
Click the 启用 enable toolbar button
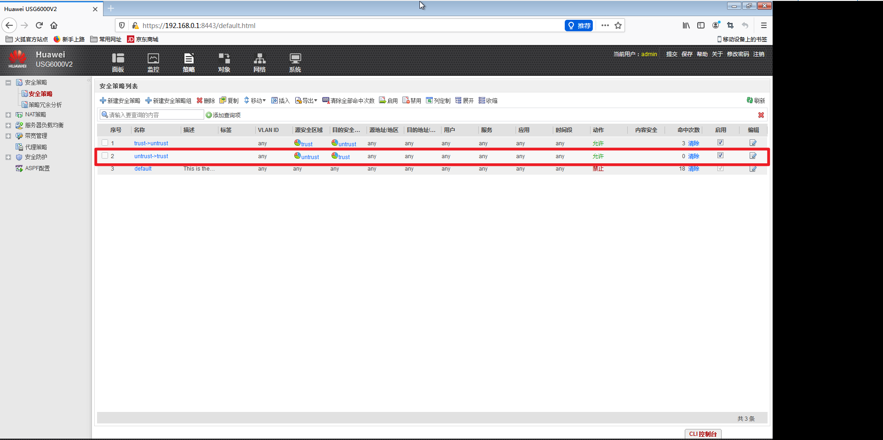click(x=389, y=101)
